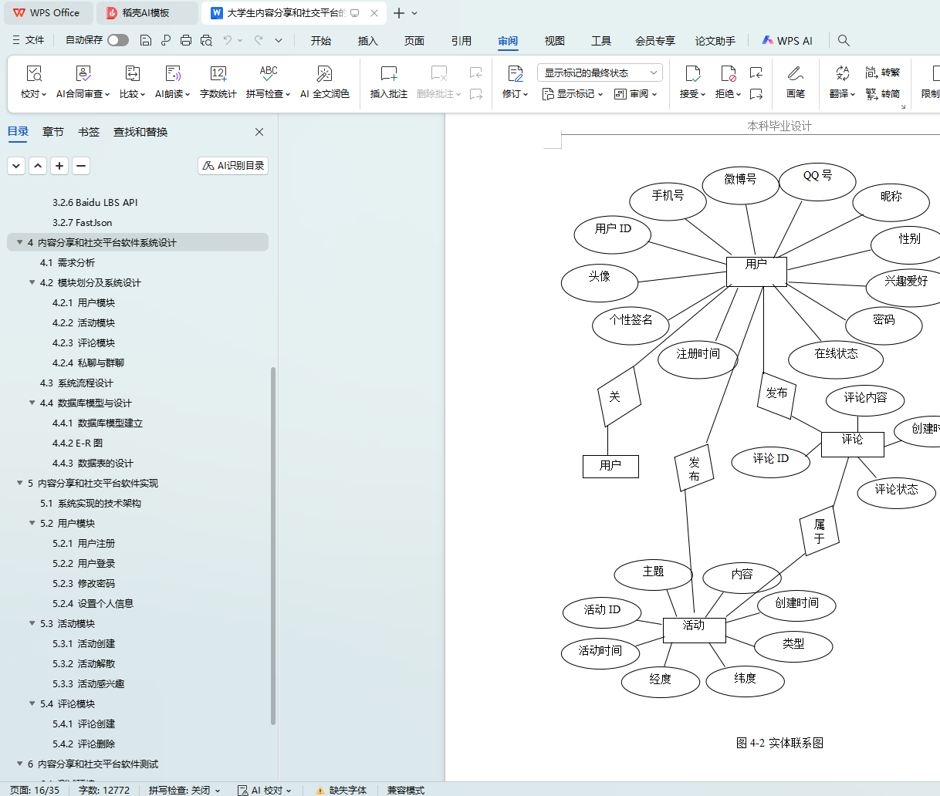
Task: Open the 显示标记的最终状态 dropdown
Action: (x=600, y=73)
